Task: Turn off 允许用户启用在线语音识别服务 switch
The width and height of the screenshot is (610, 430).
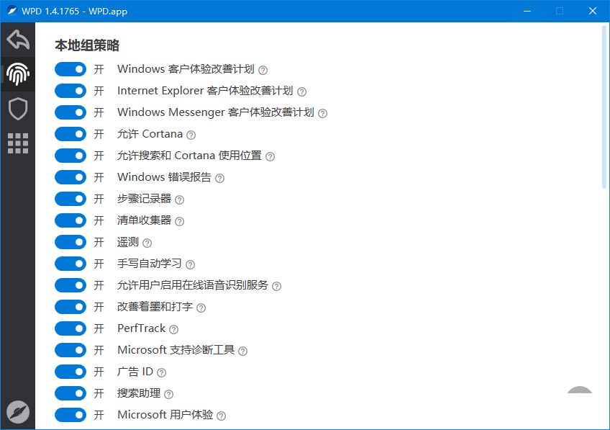Action: 70,285
